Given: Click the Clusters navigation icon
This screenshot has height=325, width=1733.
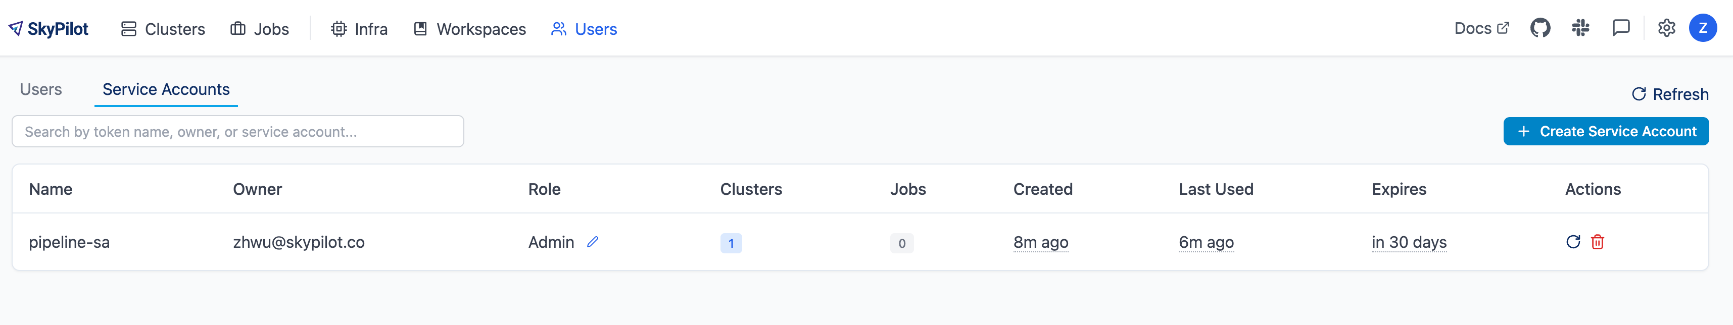Looking at the screenshot, I should click(128, 28).
